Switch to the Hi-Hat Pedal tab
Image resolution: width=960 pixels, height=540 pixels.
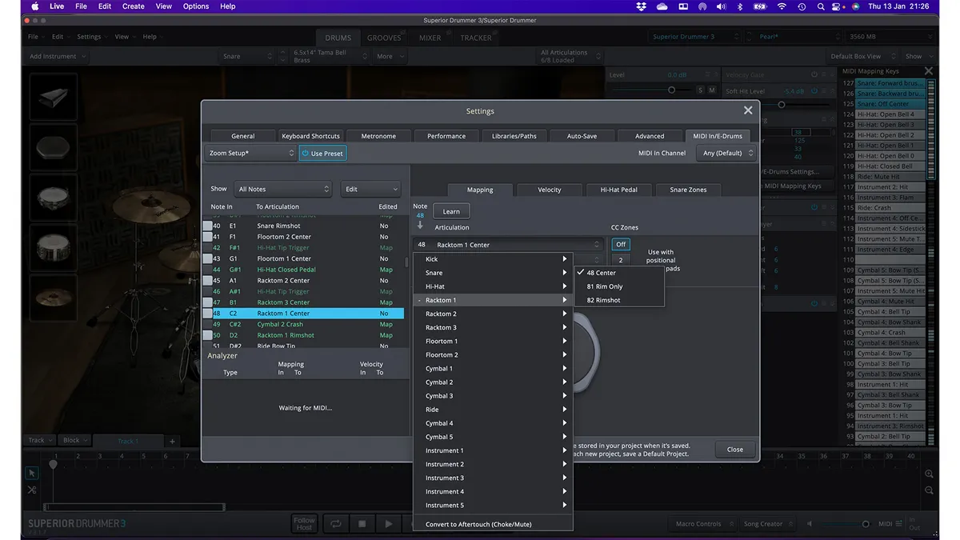[x=618, y=190]
